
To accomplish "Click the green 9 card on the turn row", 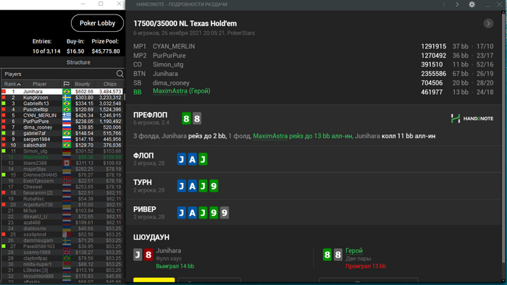I will click(x=214, y=186).
